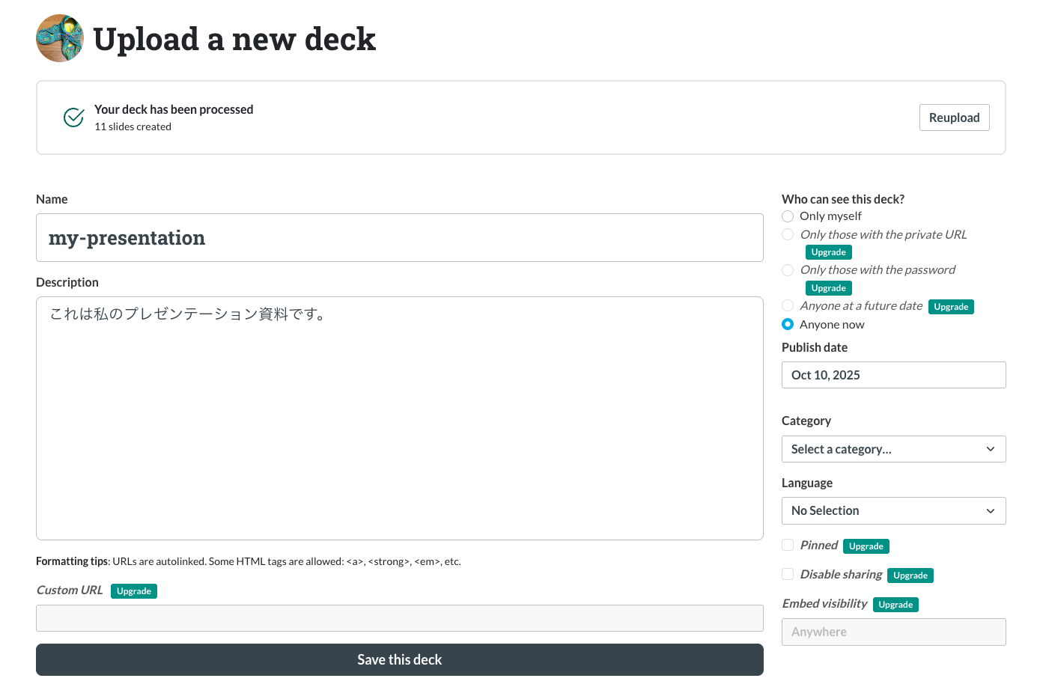Open the Embed visibility Anywhere dropdown
The image size is (1037, 696).
point(893,632)
